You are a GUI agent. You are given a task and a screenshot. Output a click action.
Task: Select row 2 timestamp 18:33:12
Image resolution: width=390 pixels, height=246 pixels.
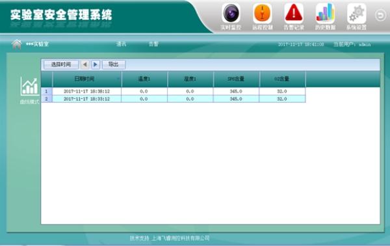pyautogui.click(x=86, y=99)
